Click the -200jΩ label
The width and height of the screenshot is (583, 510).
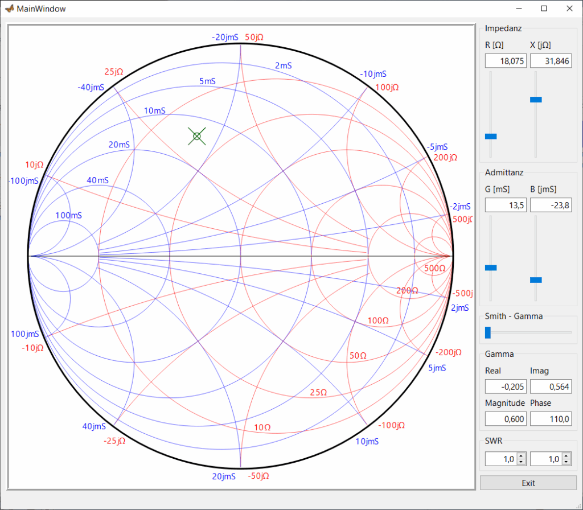coord(449,352)
